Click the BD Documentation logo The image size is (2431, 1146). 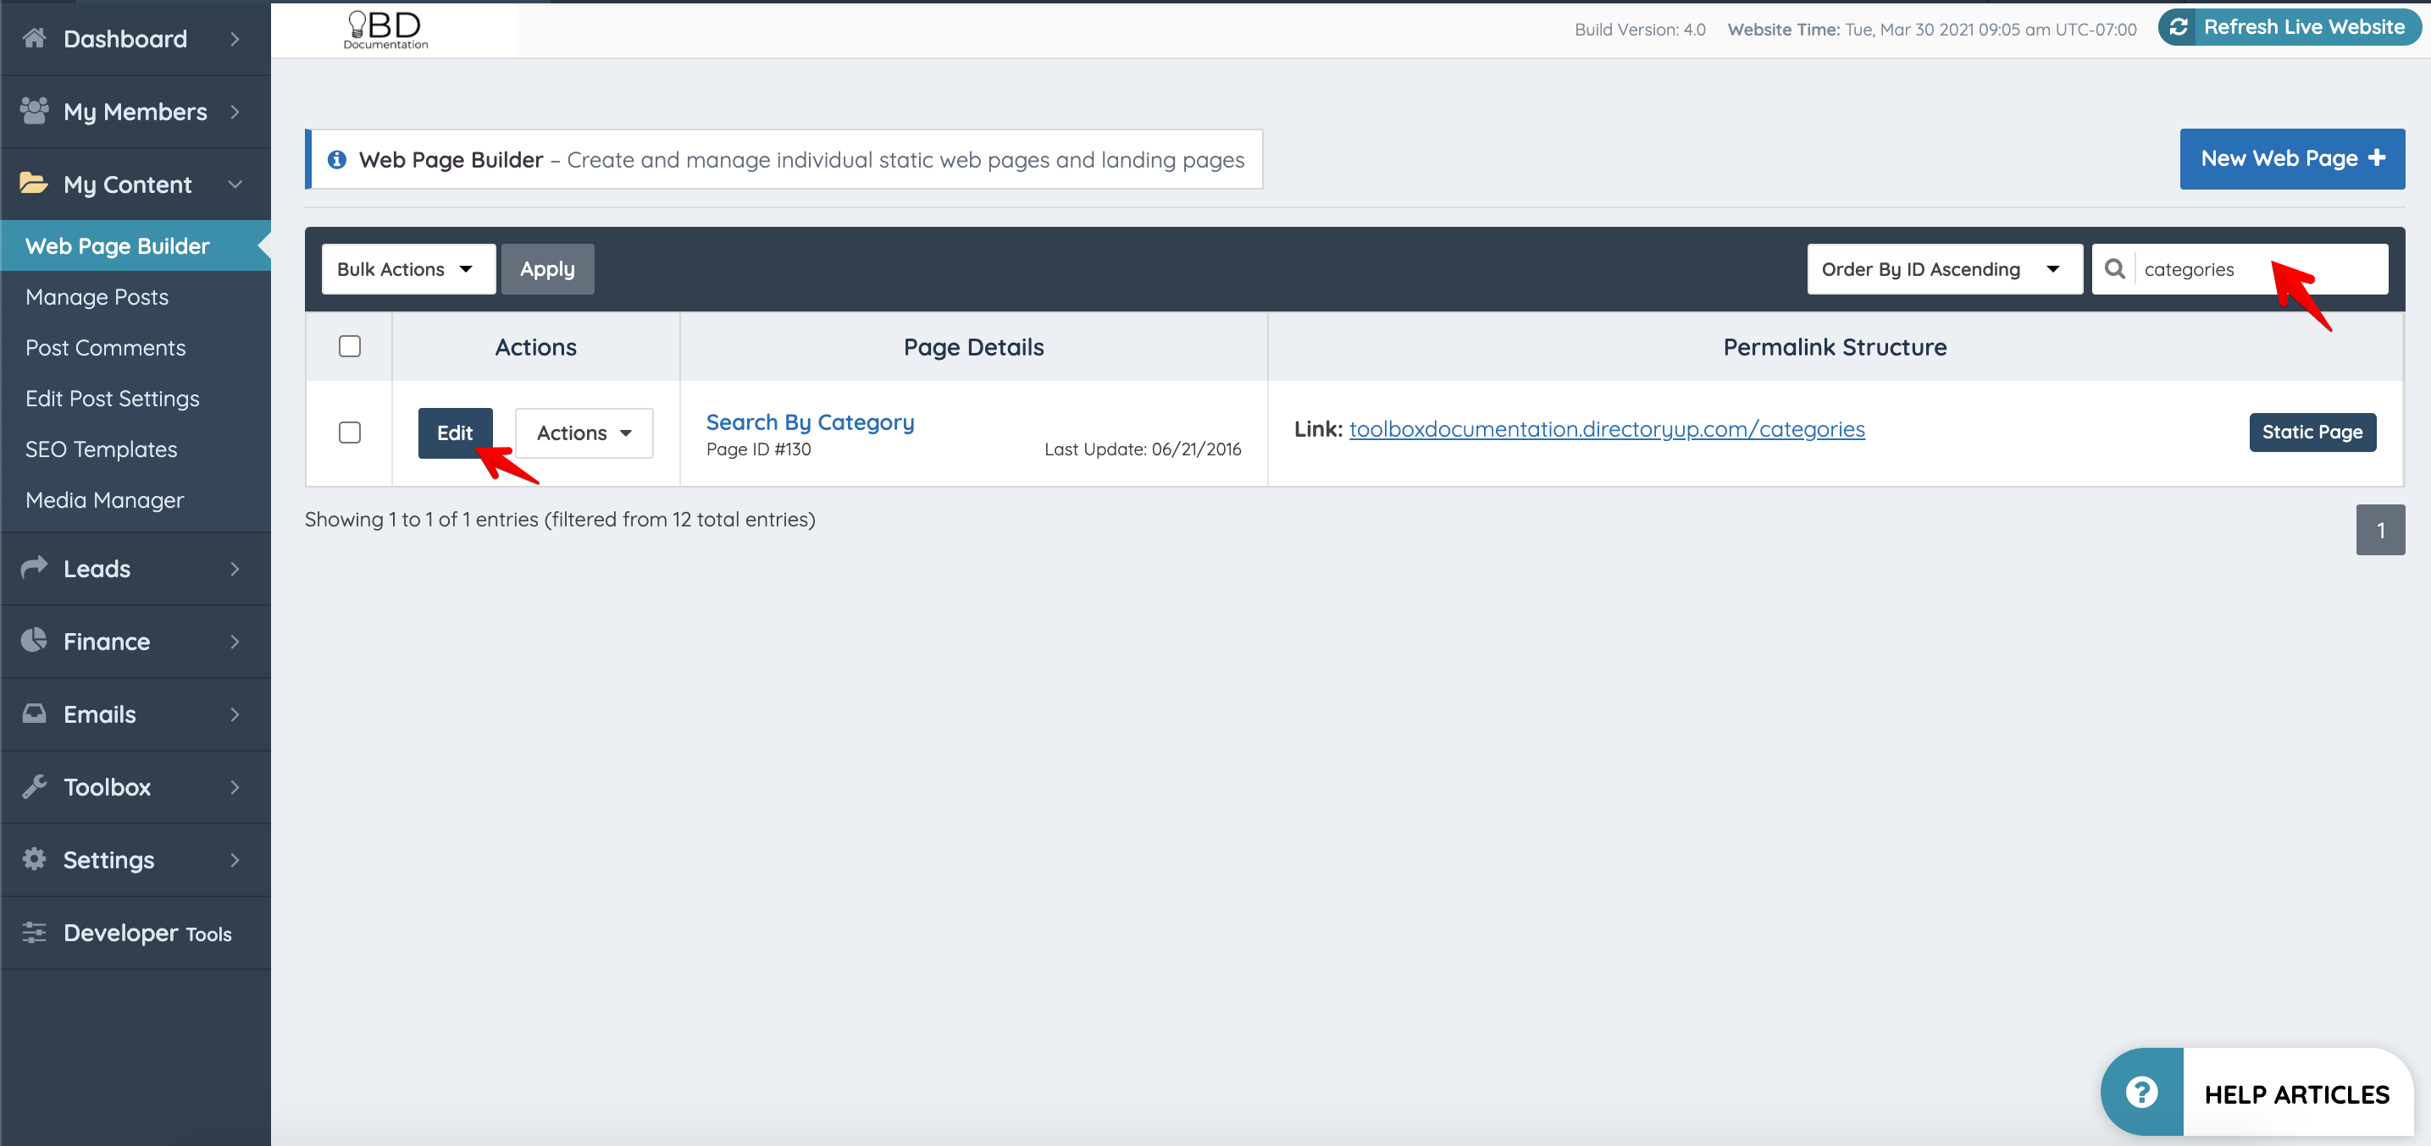pyautogui.click(x=386, y=30)
